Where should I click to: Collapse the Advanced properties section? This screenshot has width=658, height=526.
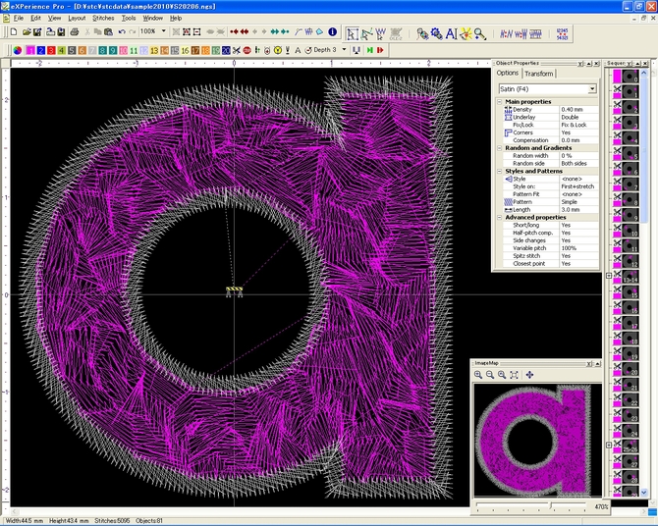tap(499, 217)
